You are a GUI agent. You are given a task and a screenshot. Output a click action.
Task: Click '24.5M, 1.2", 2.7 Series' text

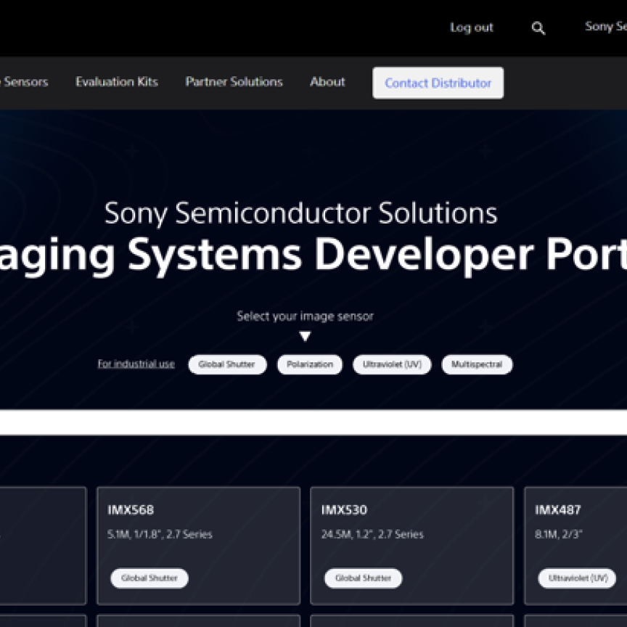[x=372, y=534]
